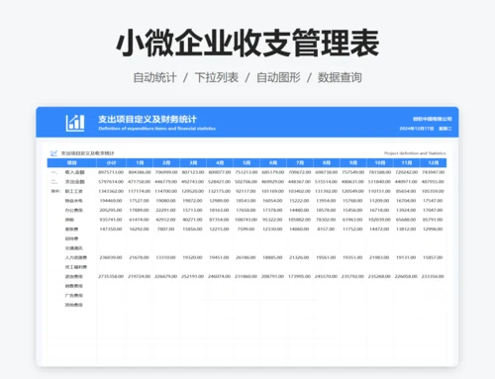Click the 其中: prefix before 职工工资
The image size is (495, 379).
(55, 191)
